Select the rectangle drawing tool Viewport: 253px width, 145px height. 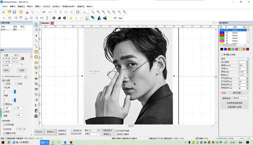tap(36, 52)
